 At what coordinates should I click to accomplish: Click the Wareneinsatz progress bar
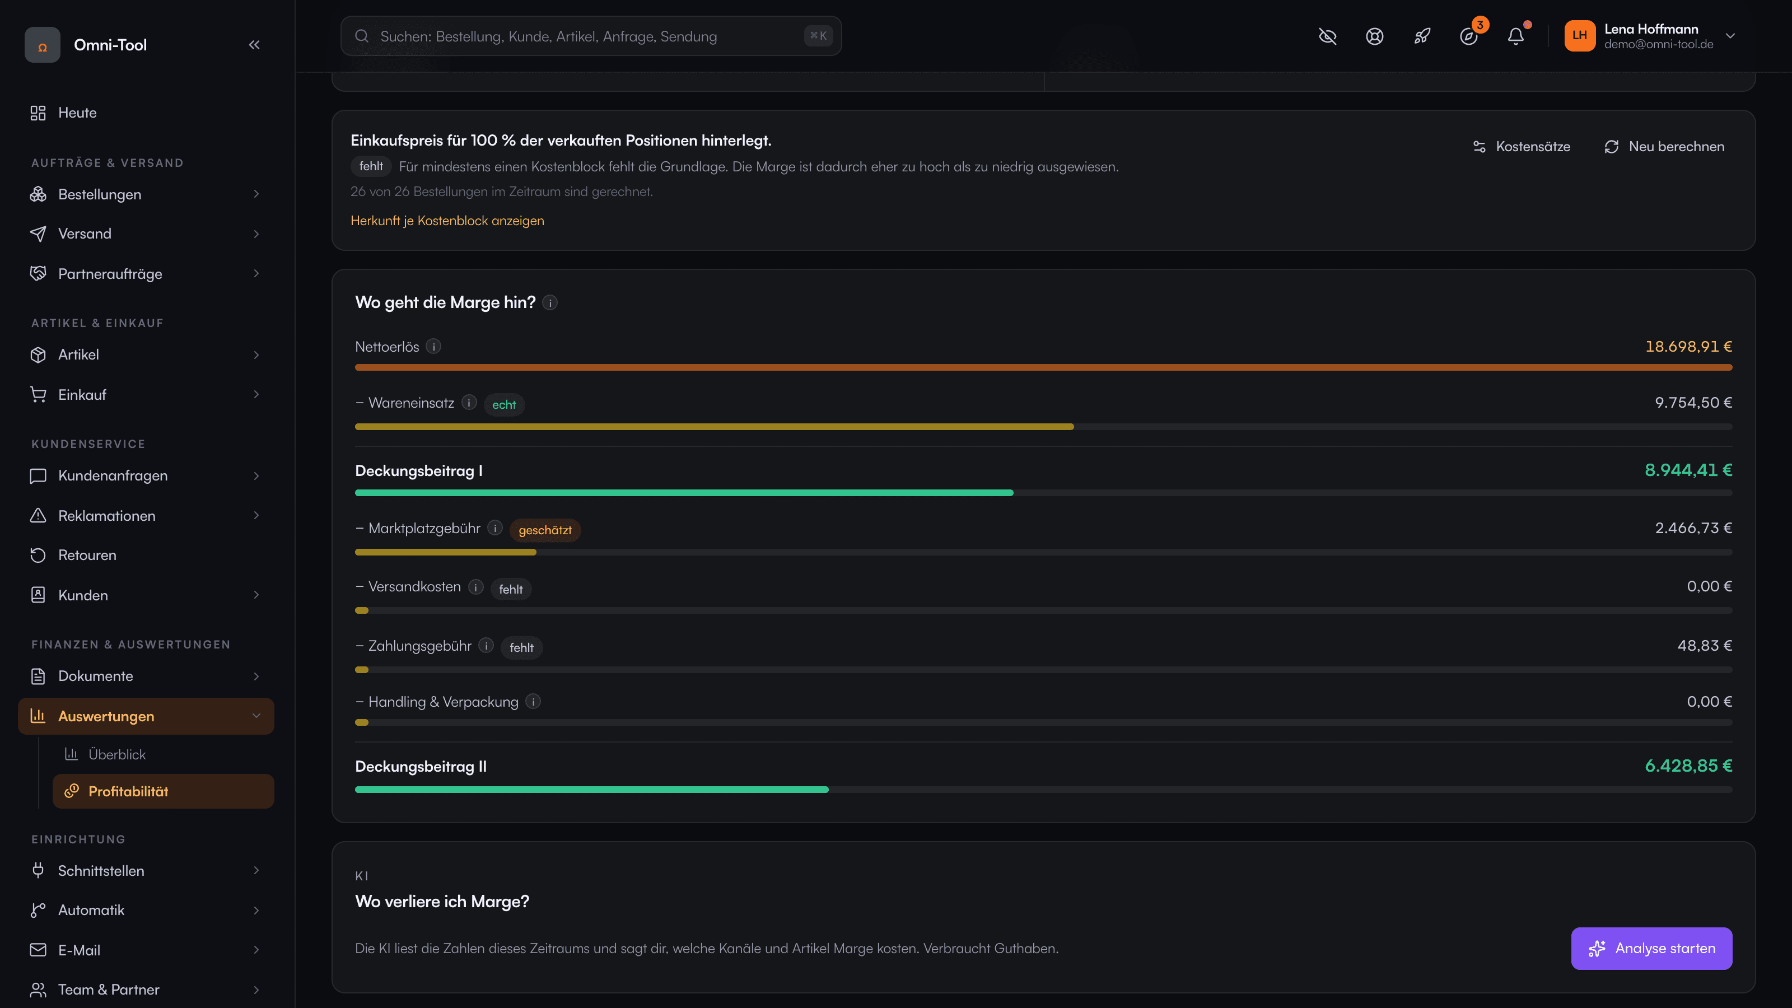(1043, 426)
